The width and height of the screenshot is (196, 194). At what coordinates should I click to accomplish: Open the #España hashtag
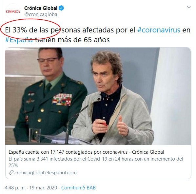19,40
